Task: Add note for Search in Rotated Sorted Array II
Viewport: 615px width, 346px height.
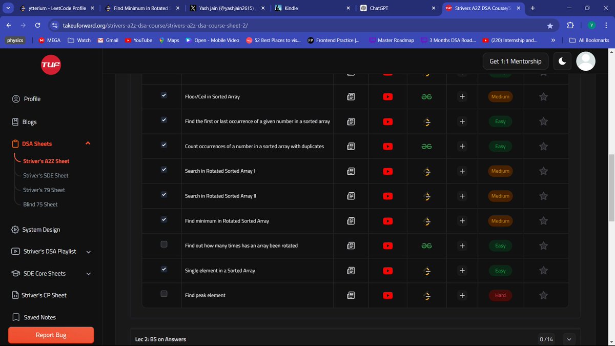Action: click(x=462, y=196)
